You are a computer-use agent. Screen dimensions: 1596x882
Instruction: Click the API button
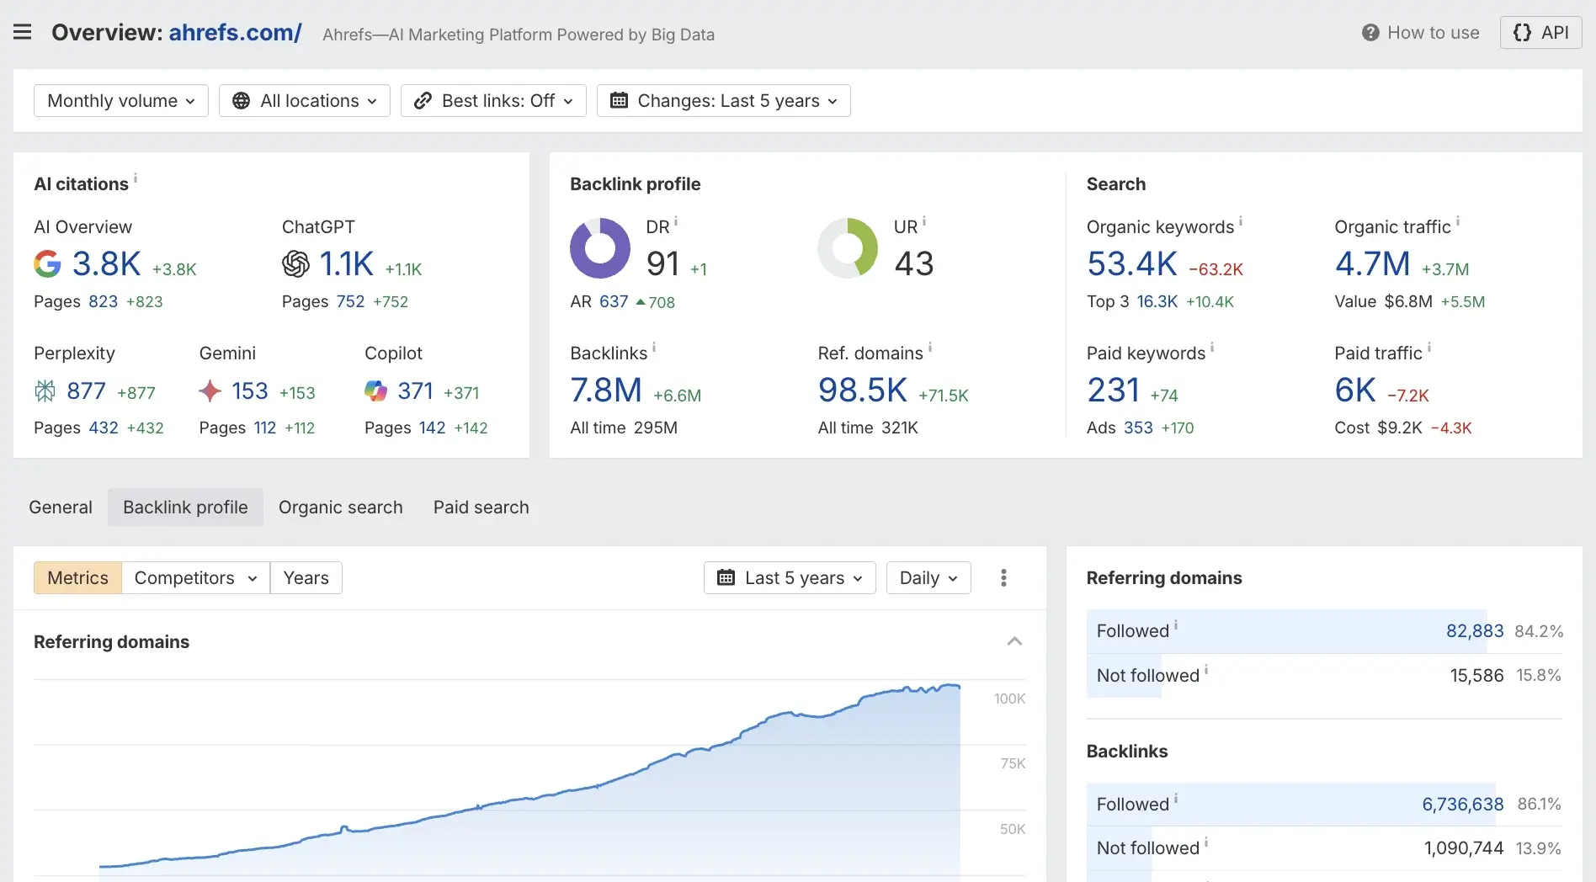1540,32
